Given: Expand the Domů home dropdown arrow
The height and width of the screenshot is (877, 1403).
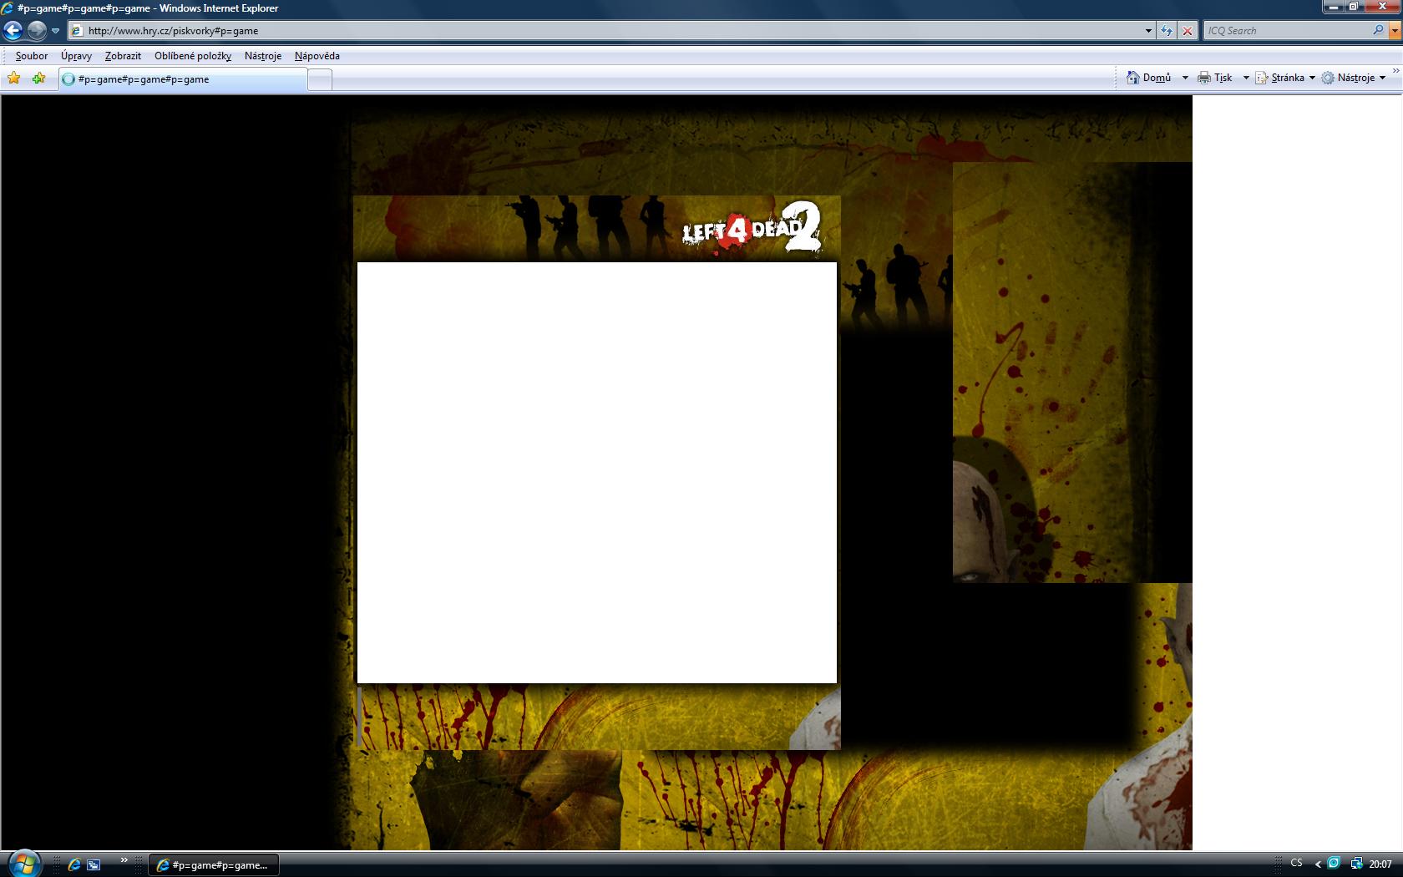Looking at the screenshot, I should pyautogui.click(x=1185, y=78).
